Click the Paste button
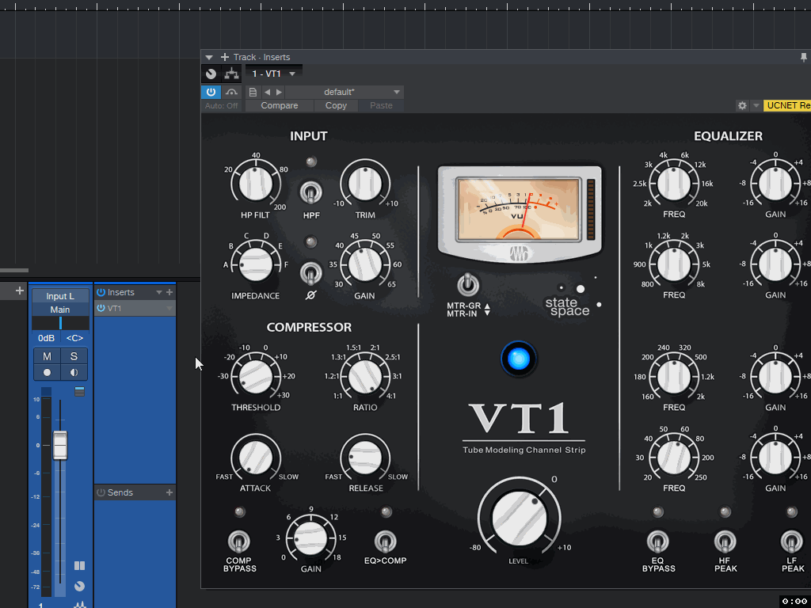Image resolution: width=811 pixels, height=608 pixels. 381,105
